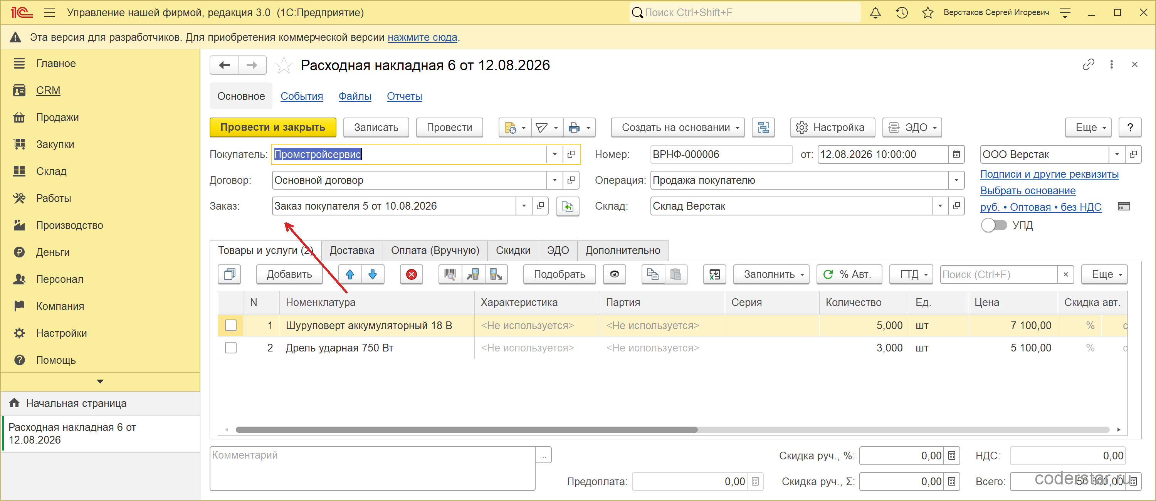Copy rows to clipboard icon

(653, 274)
